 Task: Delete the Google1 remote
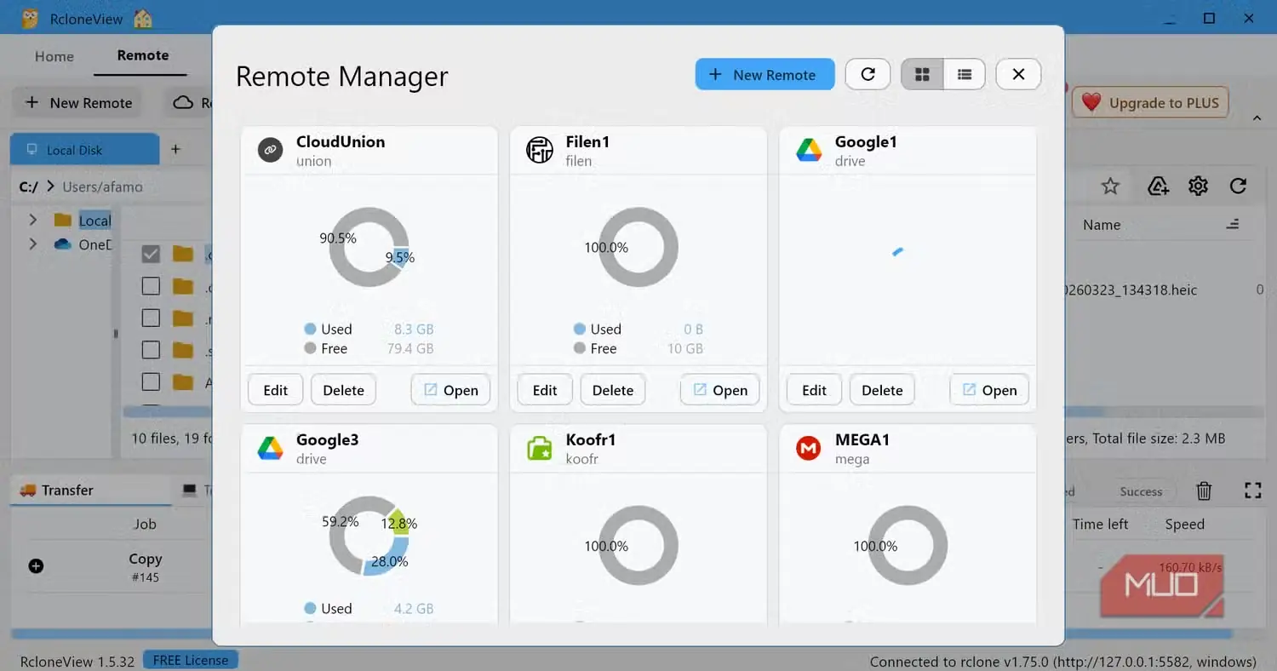882,390
